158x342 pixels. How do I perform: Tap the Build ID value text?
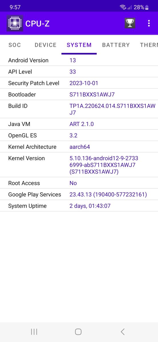click(x=112, y=109)
